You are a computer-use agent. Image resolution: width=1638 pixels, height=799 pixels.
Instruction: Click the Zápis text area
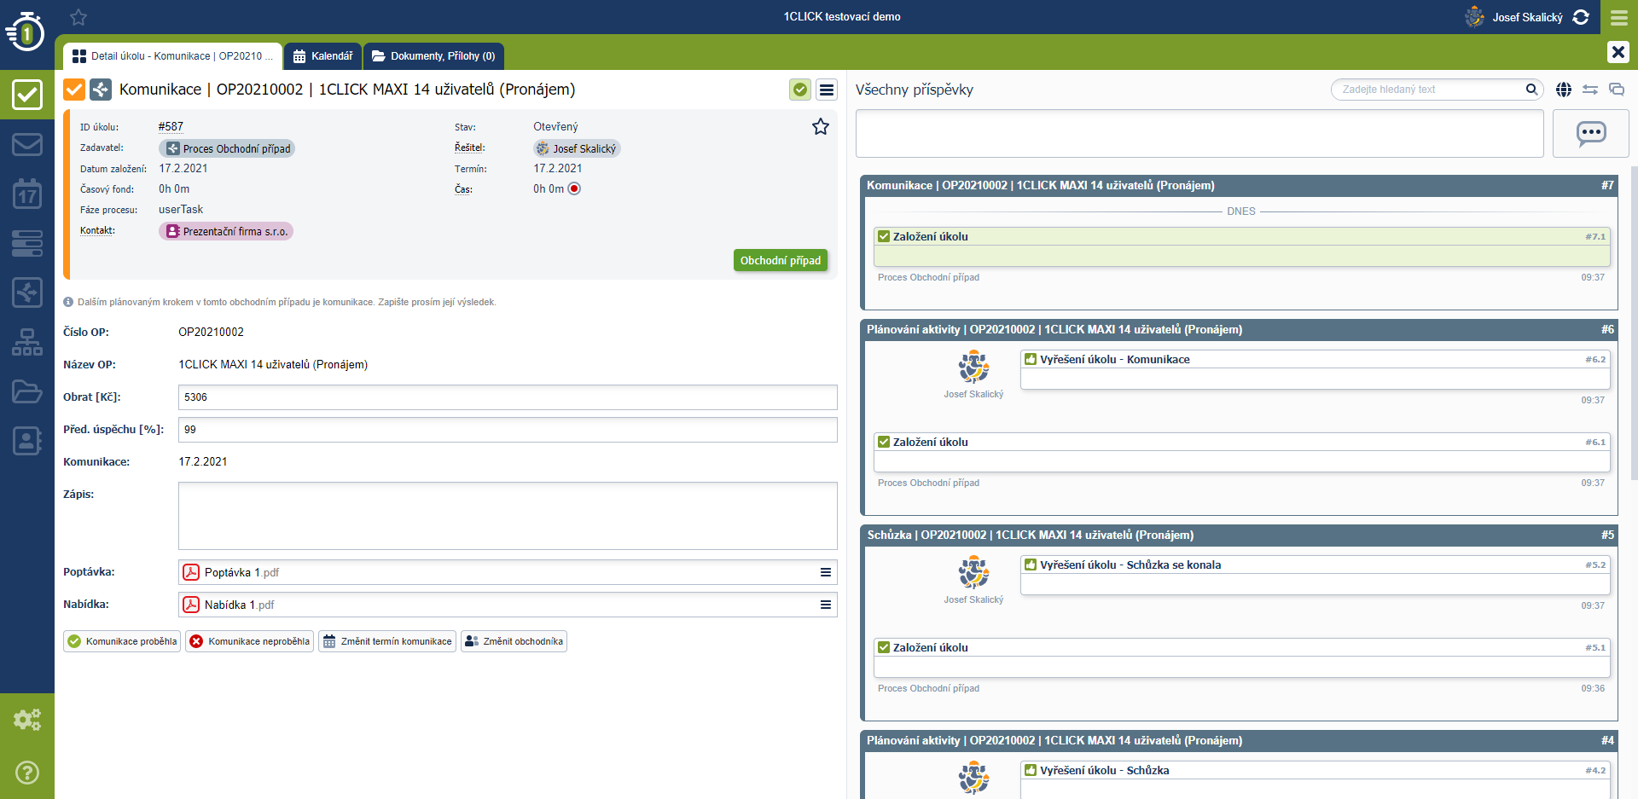pos(508,516)
